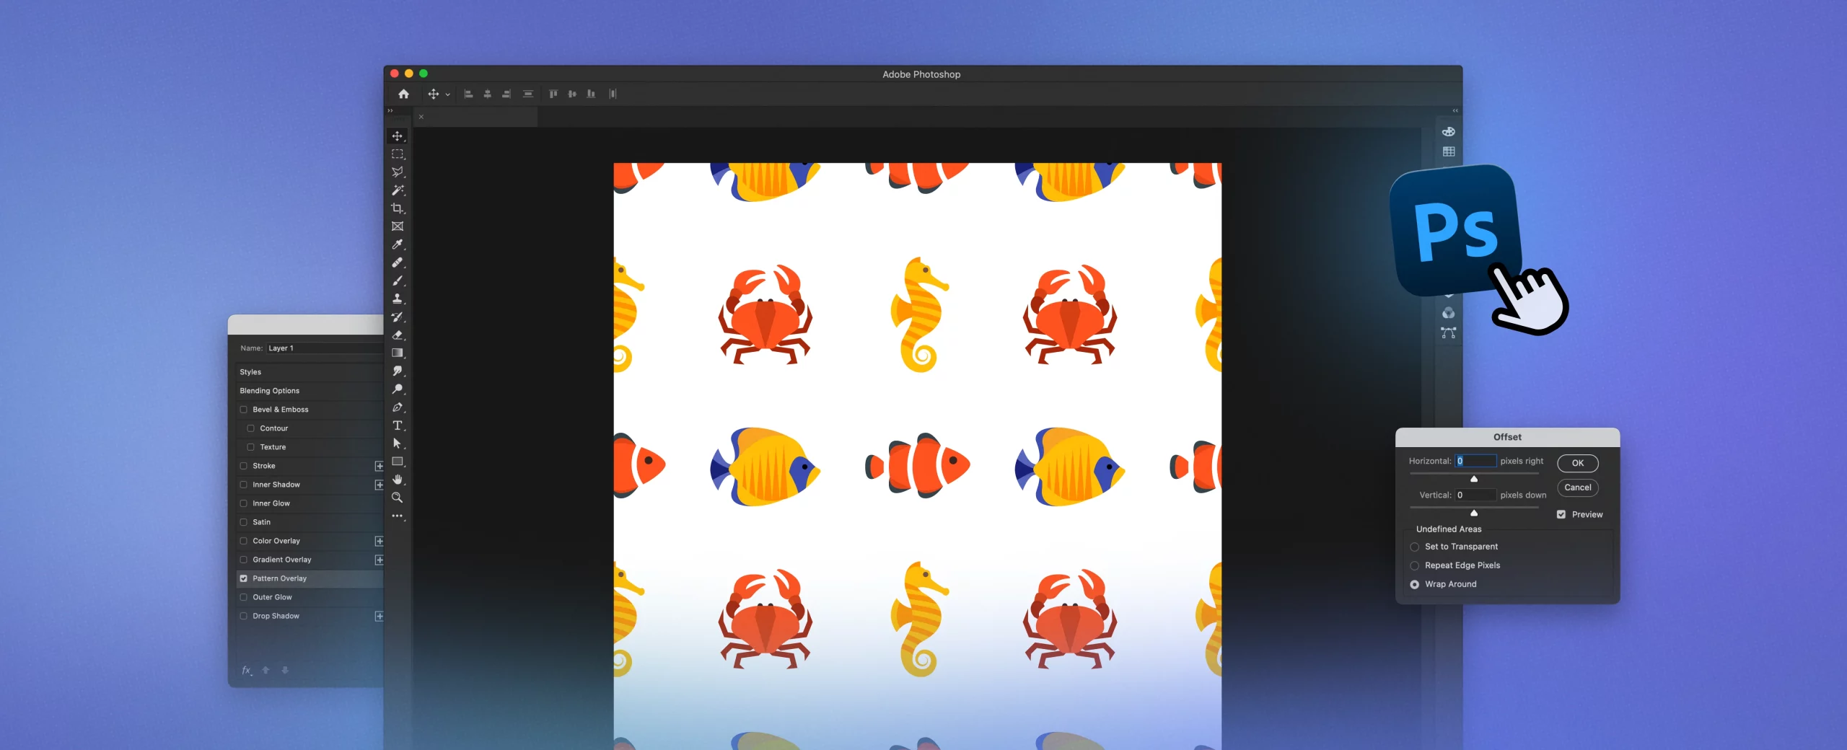Select the Smudge tool
Viewport: 1847px width, 750px height.
click(x=397, y=371)
